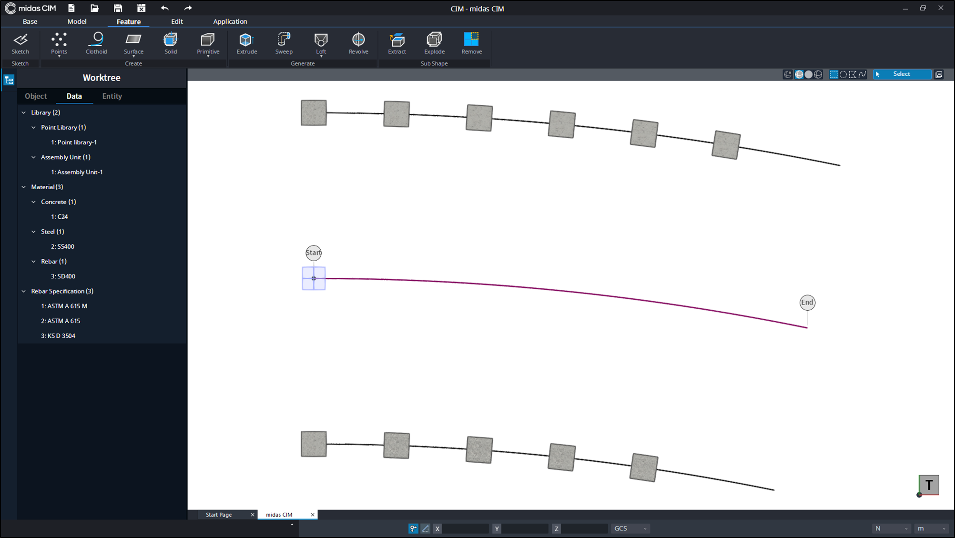Switch to wireframe display mode
This screenshot has width=955, height=538.
click(818, 74)
